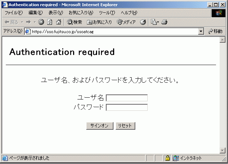Click the Stop loading toolbar icon
This screenshot has height=164, width=228.
41,22
